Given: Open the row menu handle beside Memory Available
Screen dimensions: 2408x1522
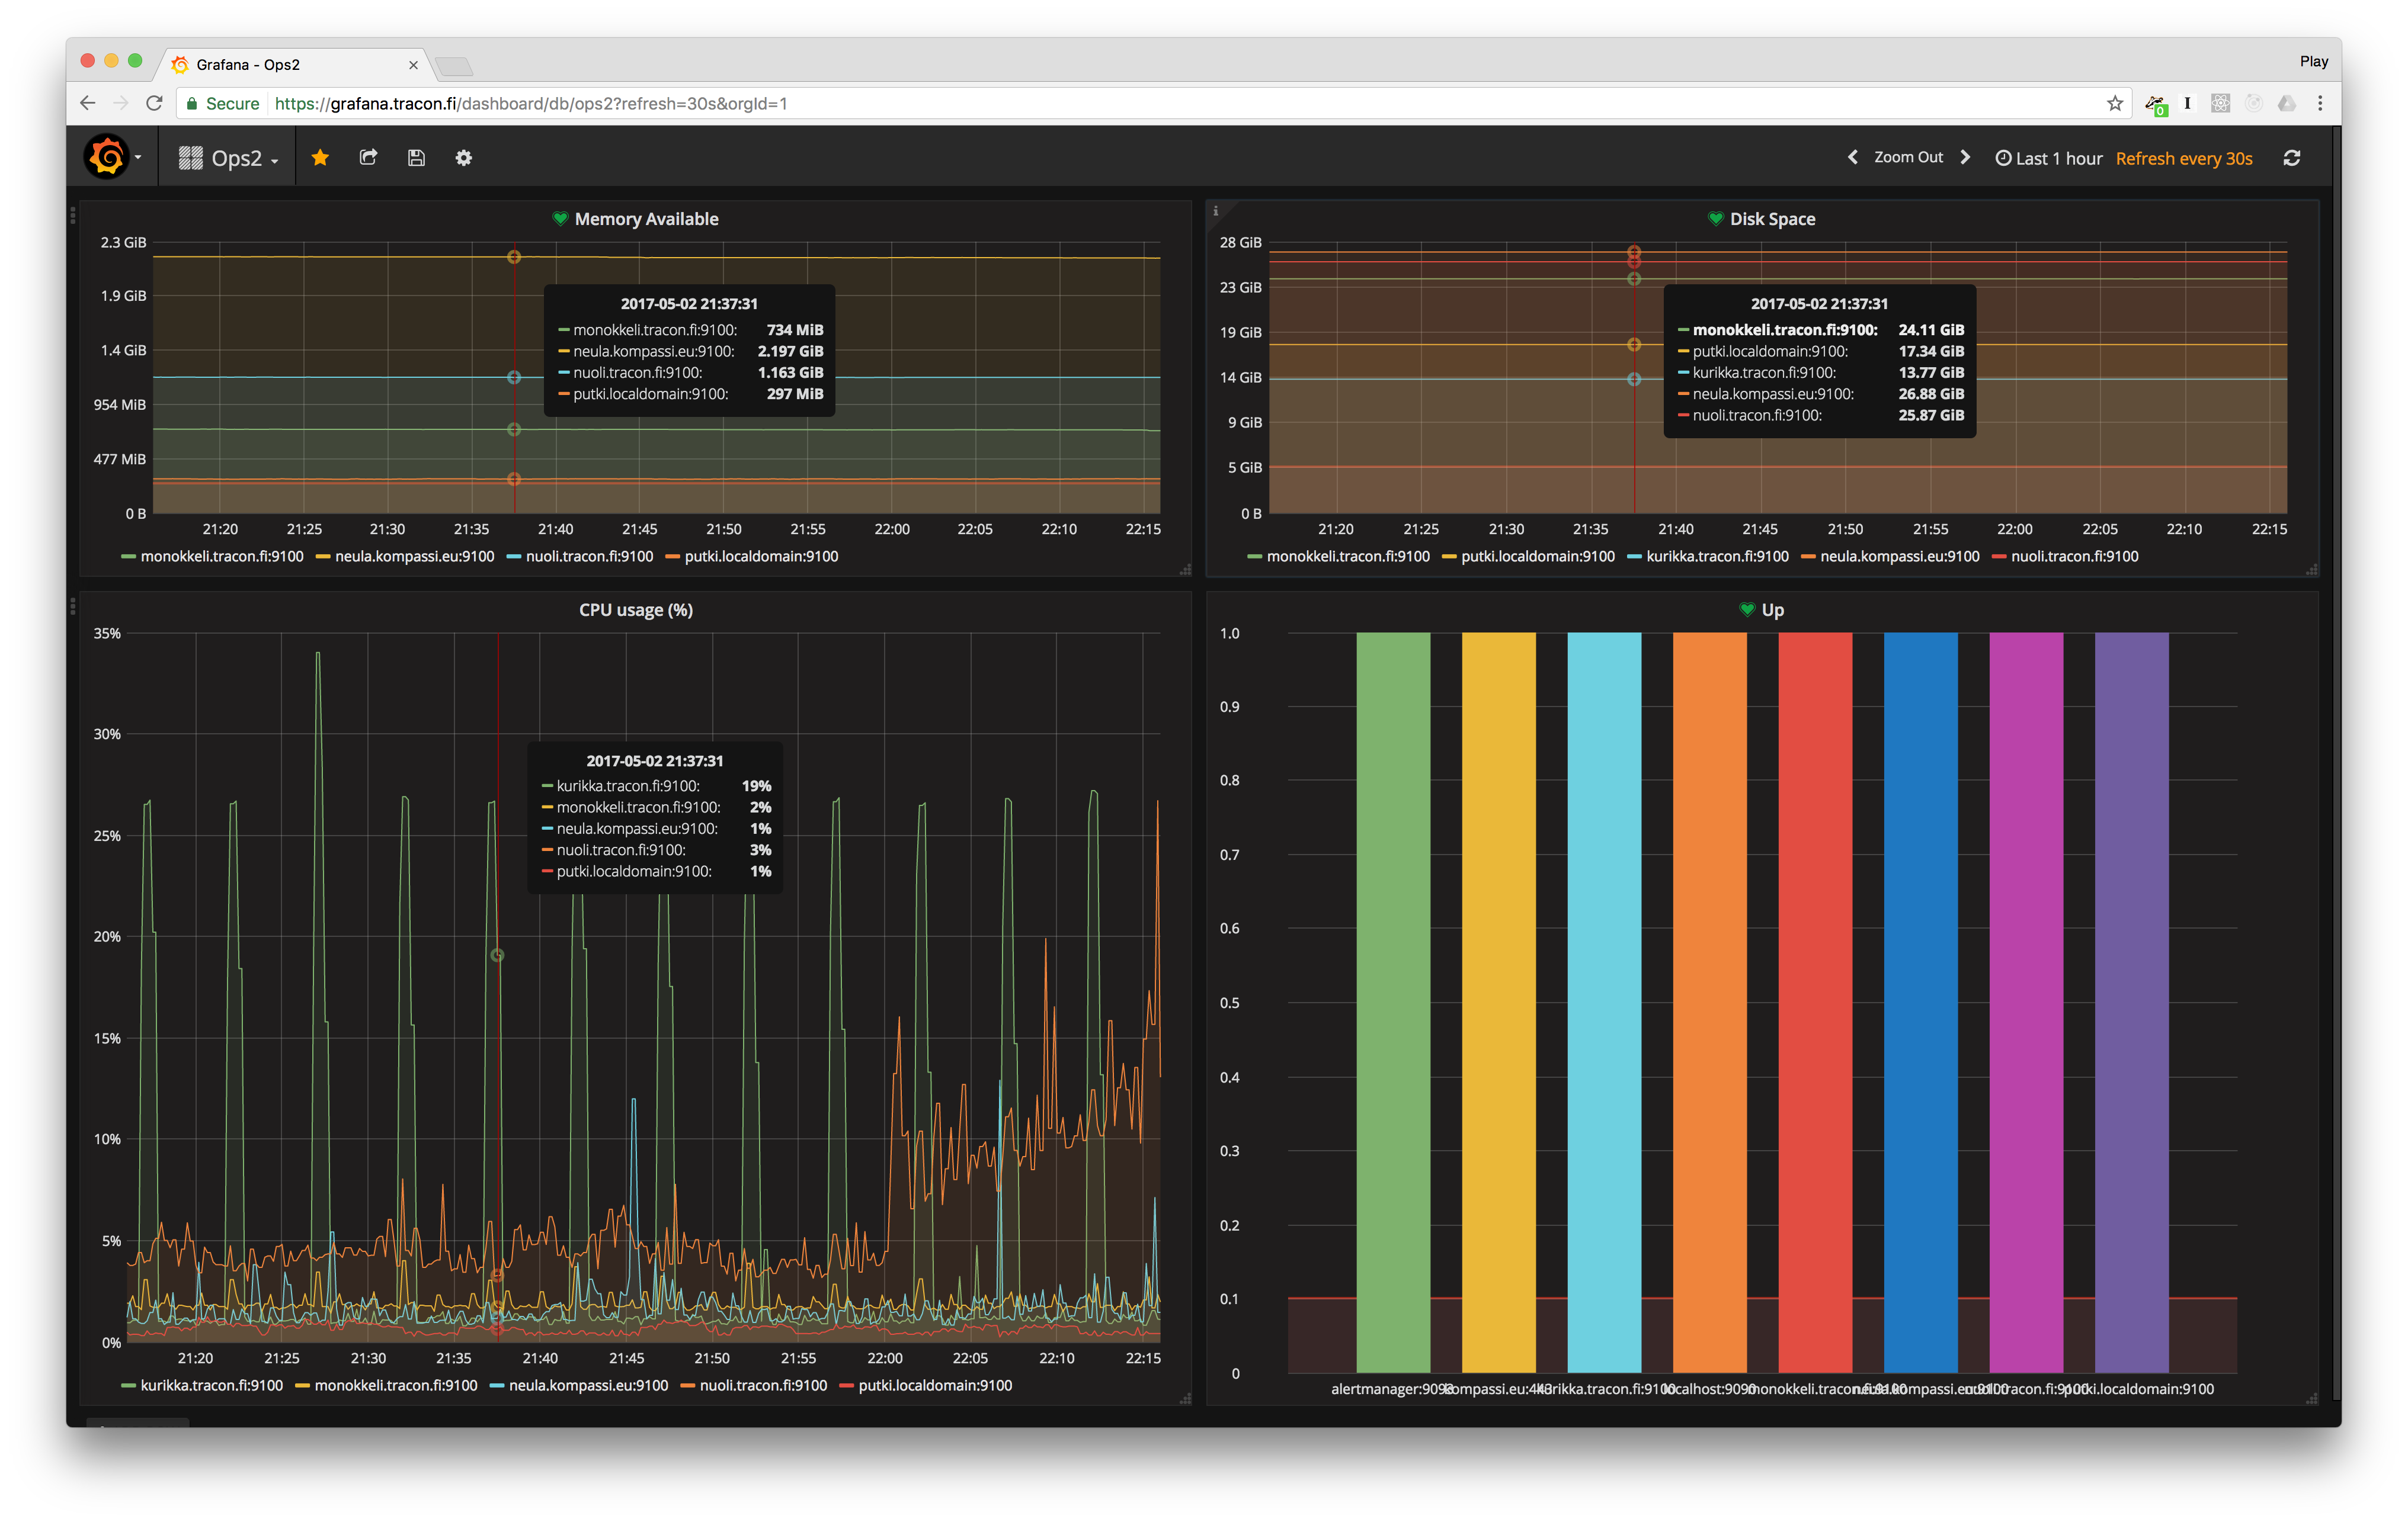Looking at the screenshot, I should tap(73, 215).
